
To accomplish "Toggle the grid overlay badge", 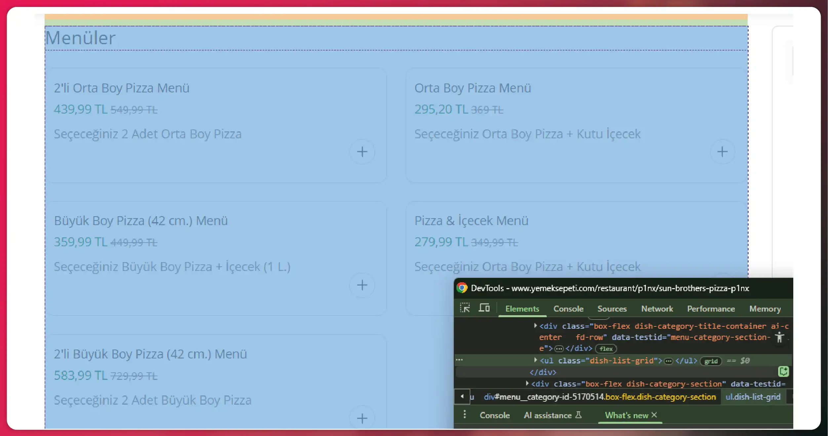I will (711, 361).
